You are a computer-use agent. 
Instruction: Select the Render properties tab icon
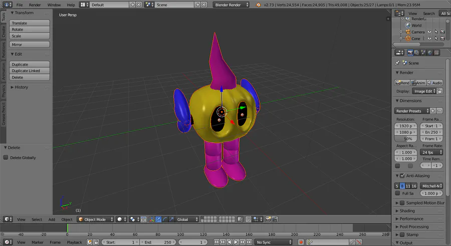click(x=410, y=53)
